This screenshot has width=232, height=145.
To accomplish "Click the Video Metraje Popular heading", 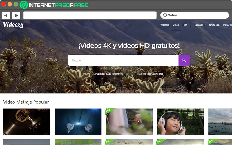I will [26, 102].
